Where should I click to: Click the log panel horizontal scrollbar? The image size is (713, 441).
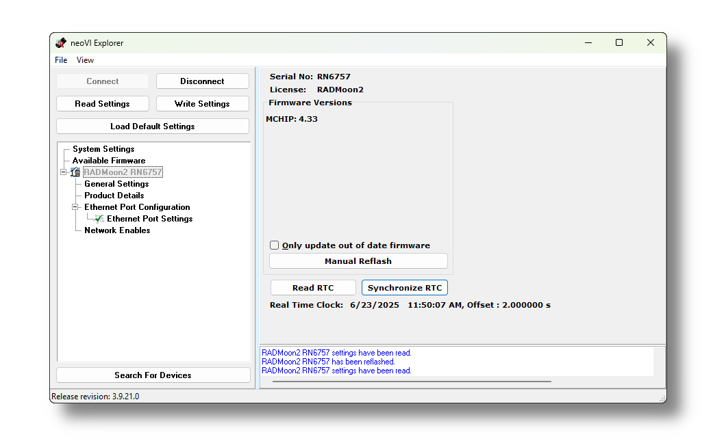pyautogui.click(x=411, y=382)
